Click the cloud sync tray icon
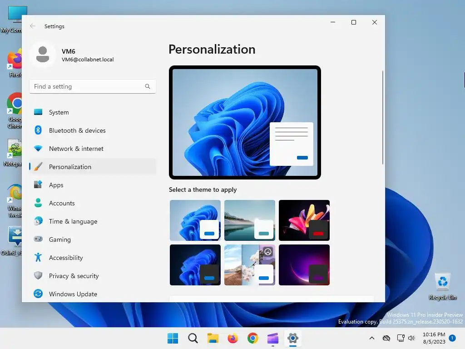The height and width of the screenshot is (349, 465). tap(386, 338)
